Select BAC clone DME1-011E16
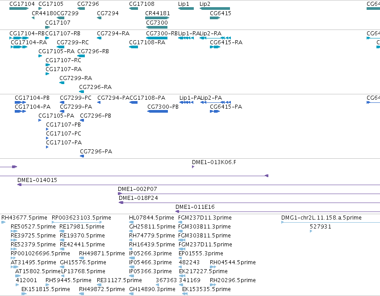This screenshot has height=296, width=380. pyautogui.click(x=277, y=211)
